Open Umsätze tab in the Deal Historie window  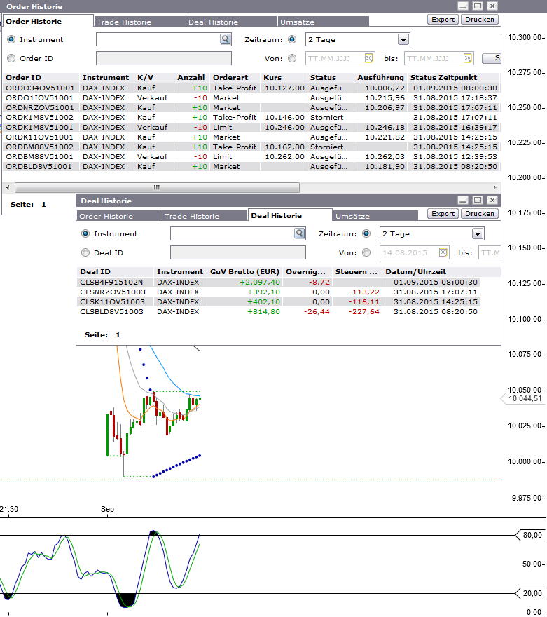click(x=352, y=216)
